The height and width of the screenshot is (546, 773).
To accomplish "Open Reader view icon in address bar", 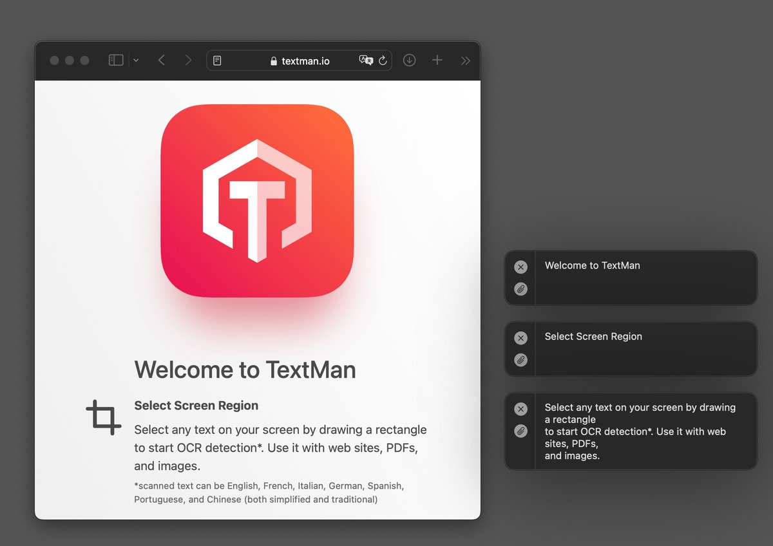I will [x=217, y=61].
